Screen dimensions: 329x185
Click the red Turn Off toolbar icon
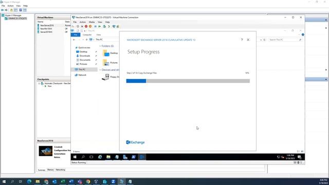[86, 26]
